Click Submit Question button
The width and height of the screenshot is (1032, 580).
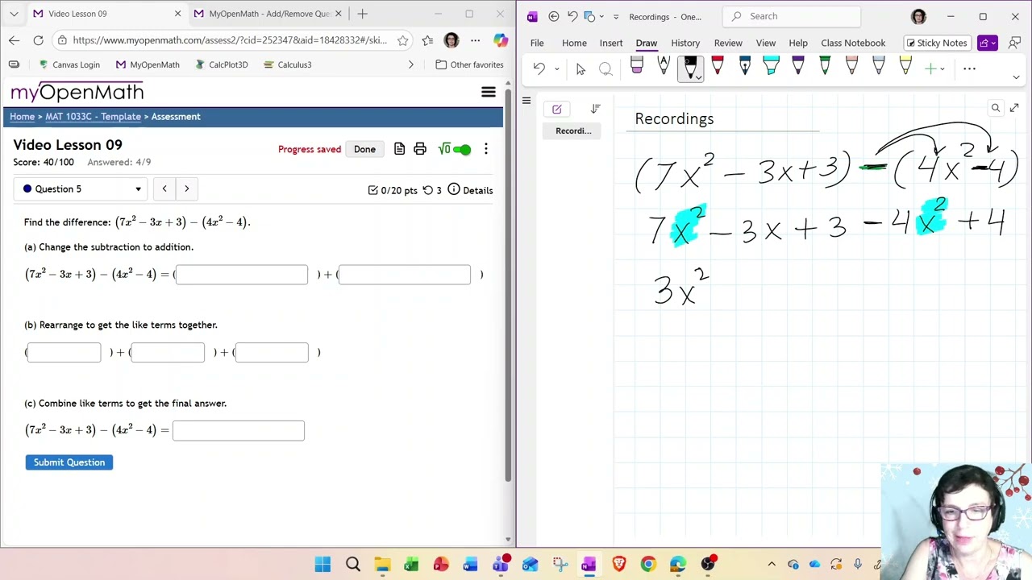[x=69, y=462]
